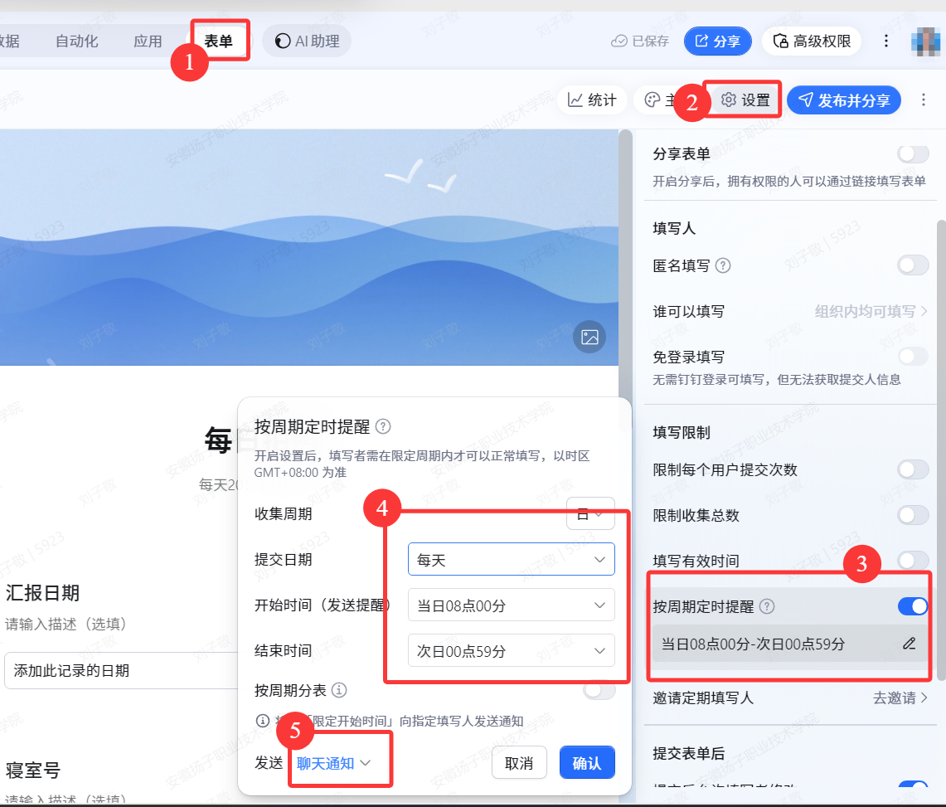
Task: Click the 提交表单后 section heading
Action: click(x=688, y=753)
